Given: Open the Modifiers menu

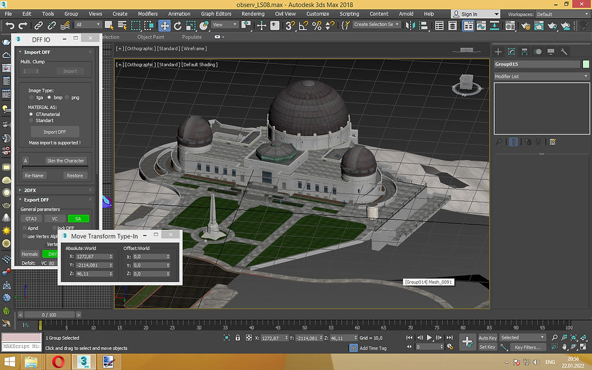Looking at the screenshot, I should point(147,14).
